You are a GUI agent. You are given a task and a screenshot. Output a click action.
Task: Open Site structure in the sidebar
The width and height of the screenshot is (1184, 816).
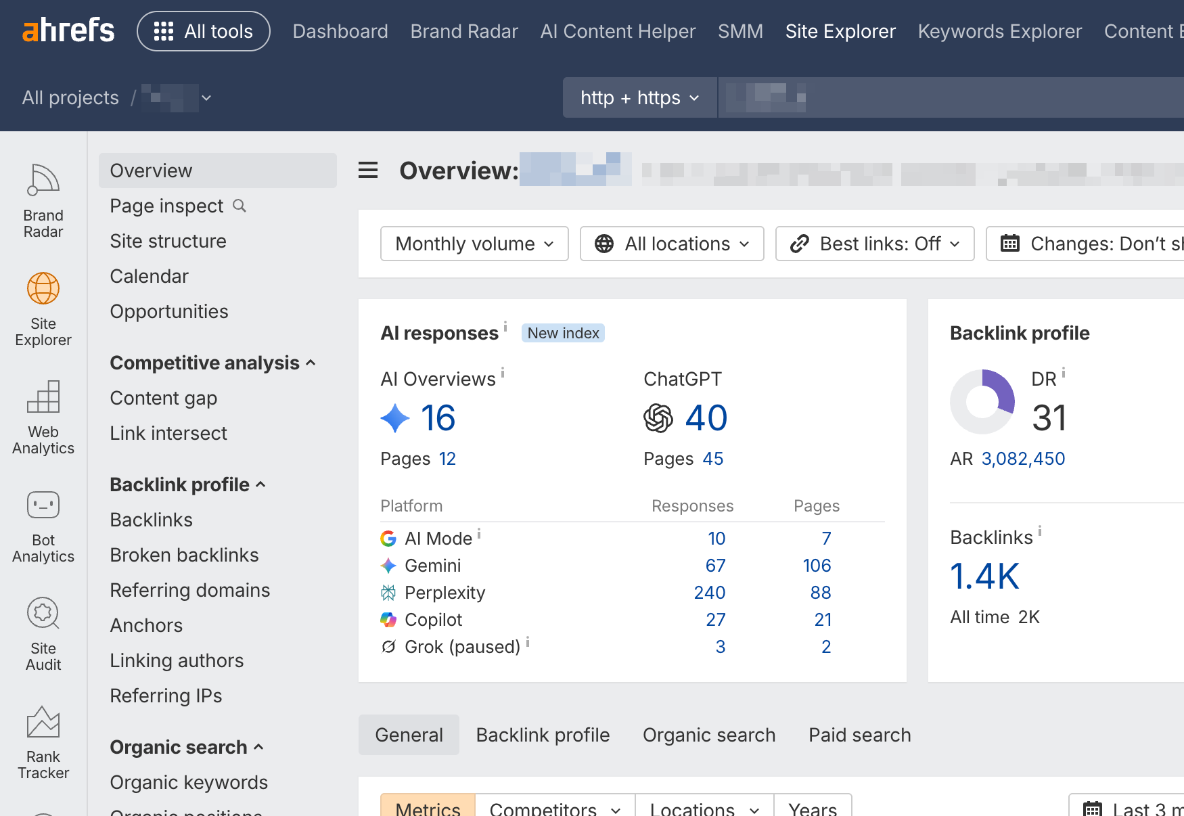click(168, 241)
